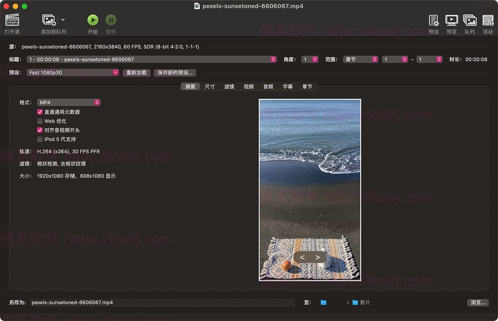
Task: Click the 添加到队列 icon
Action: click(x=48, y=20)
